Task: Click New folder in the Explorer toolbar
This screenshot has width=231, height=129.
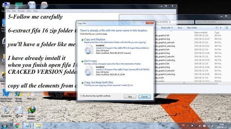Action: [x=192, y=28]
